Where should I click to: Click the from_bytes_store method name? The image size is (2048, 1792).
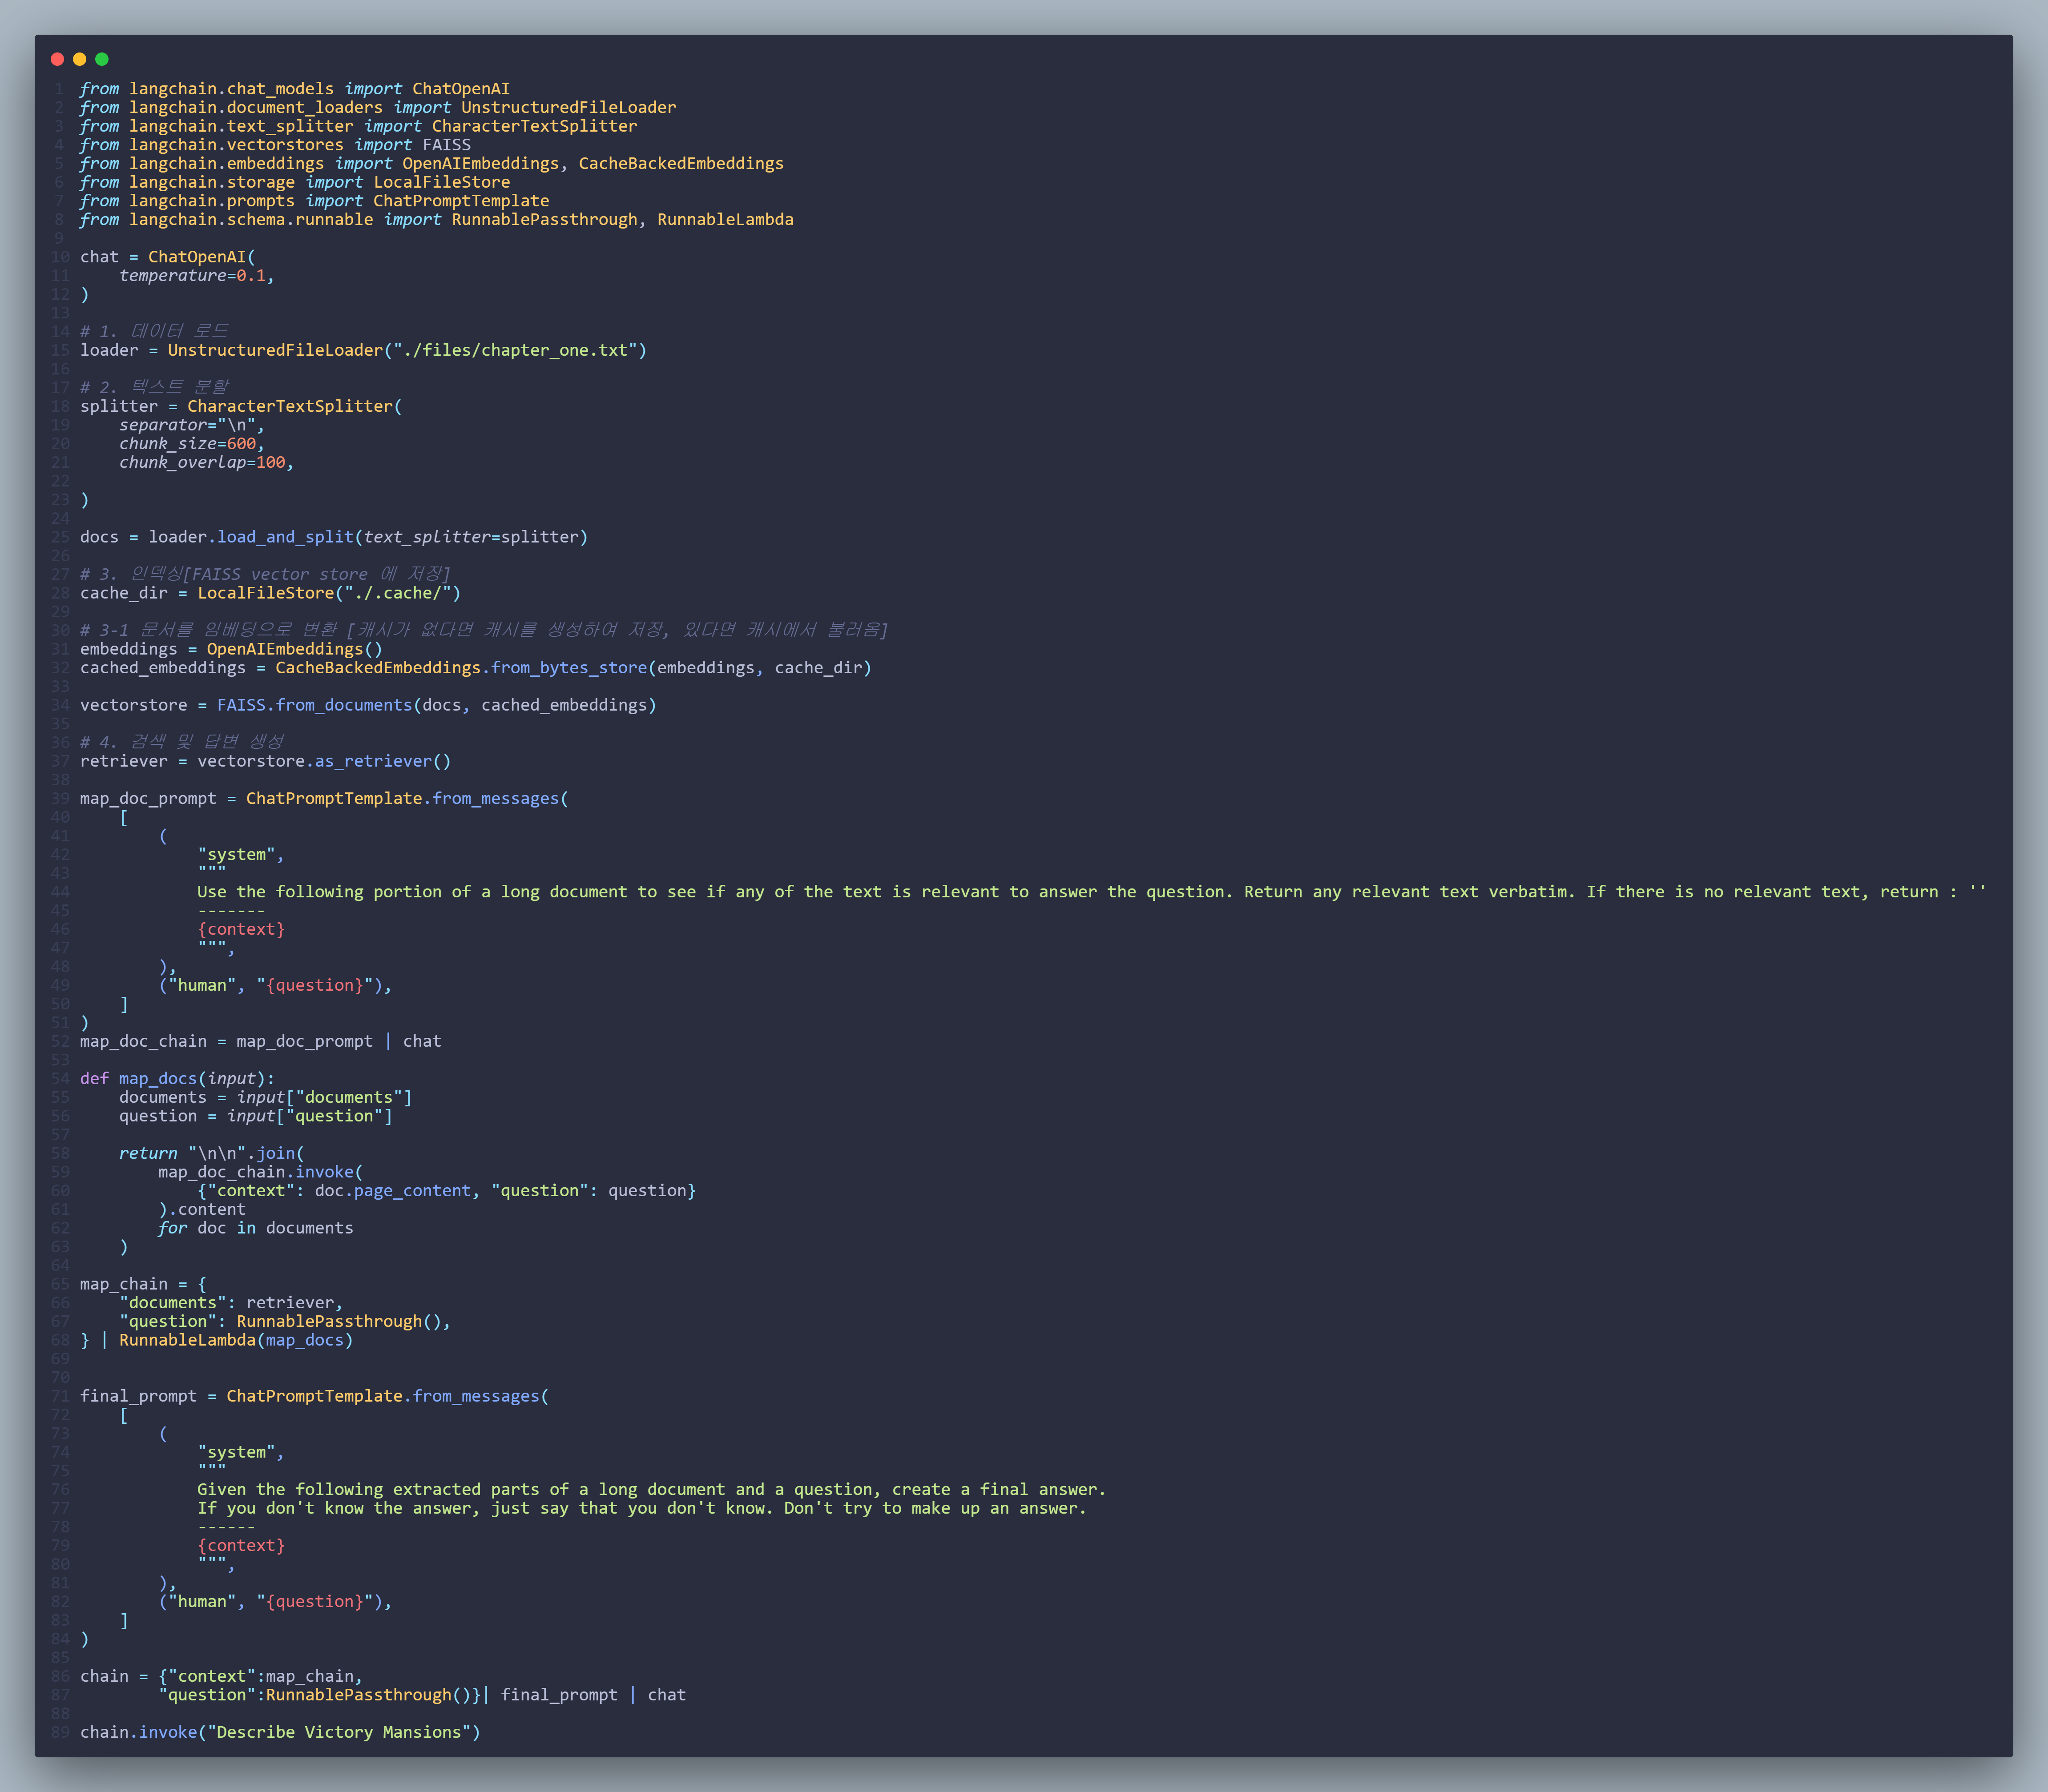pyautogui.click(x=568, y=668)
